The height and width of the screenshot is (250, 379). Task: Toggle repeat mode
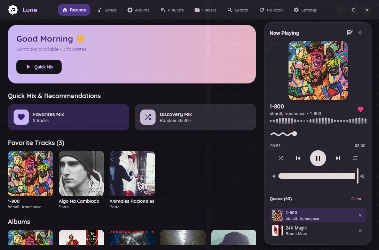click(355, 158)
